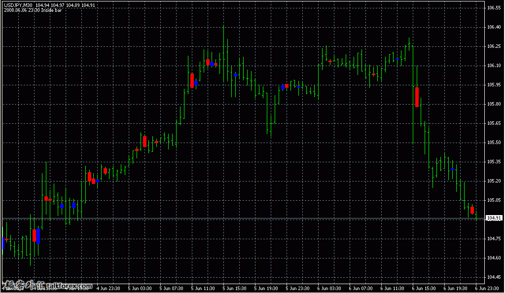Click the 106.25 price axis label

tap(494, 46)
